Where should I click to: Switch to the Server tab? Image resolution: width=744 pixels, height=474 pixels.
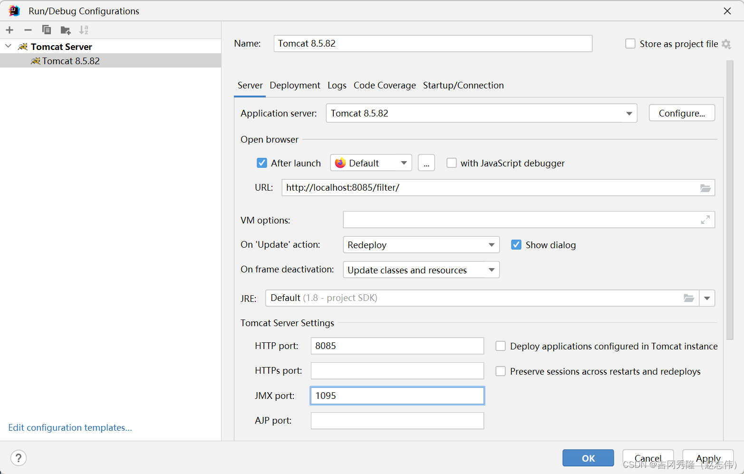(250, 86)
